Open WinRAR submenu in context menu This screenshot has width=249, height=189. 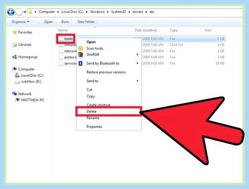pos(93,54)
